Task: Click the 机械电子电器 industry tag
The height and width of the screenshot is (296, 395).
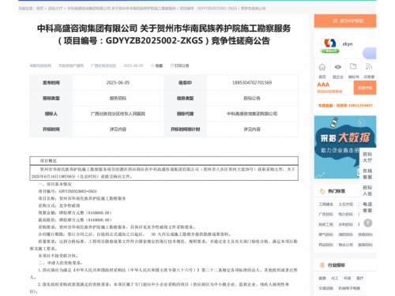Action: point(349,288)
